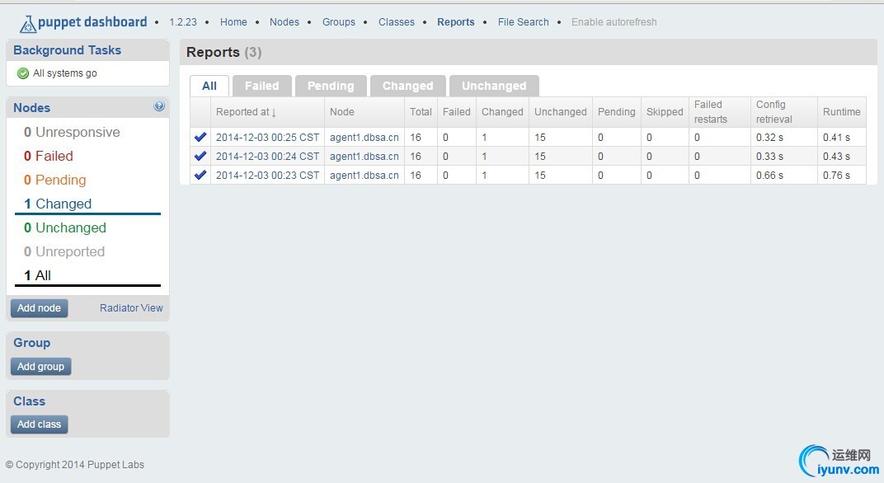The height and width of the screenshot is (483, 884).
Task: Click the Skipped column header
Action: [x=665, y=111]
